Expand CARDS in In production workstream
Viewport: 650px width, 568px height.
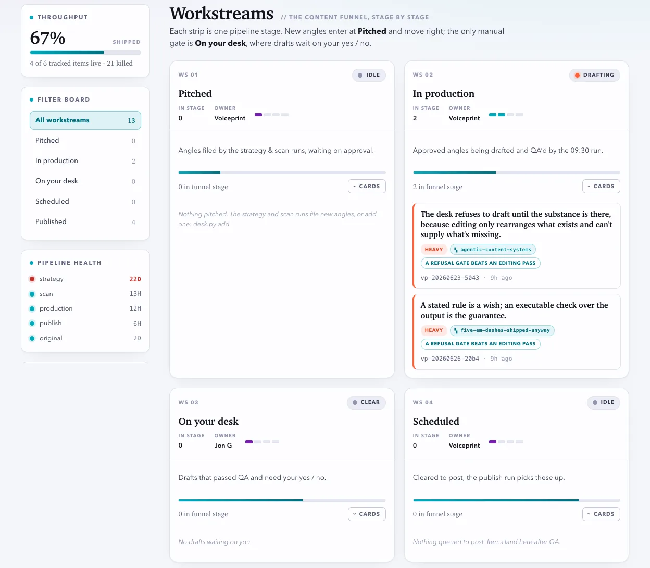(x=601, y=187)
